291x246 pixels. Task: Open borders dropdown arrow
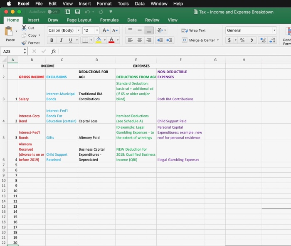tap(91, 40)
